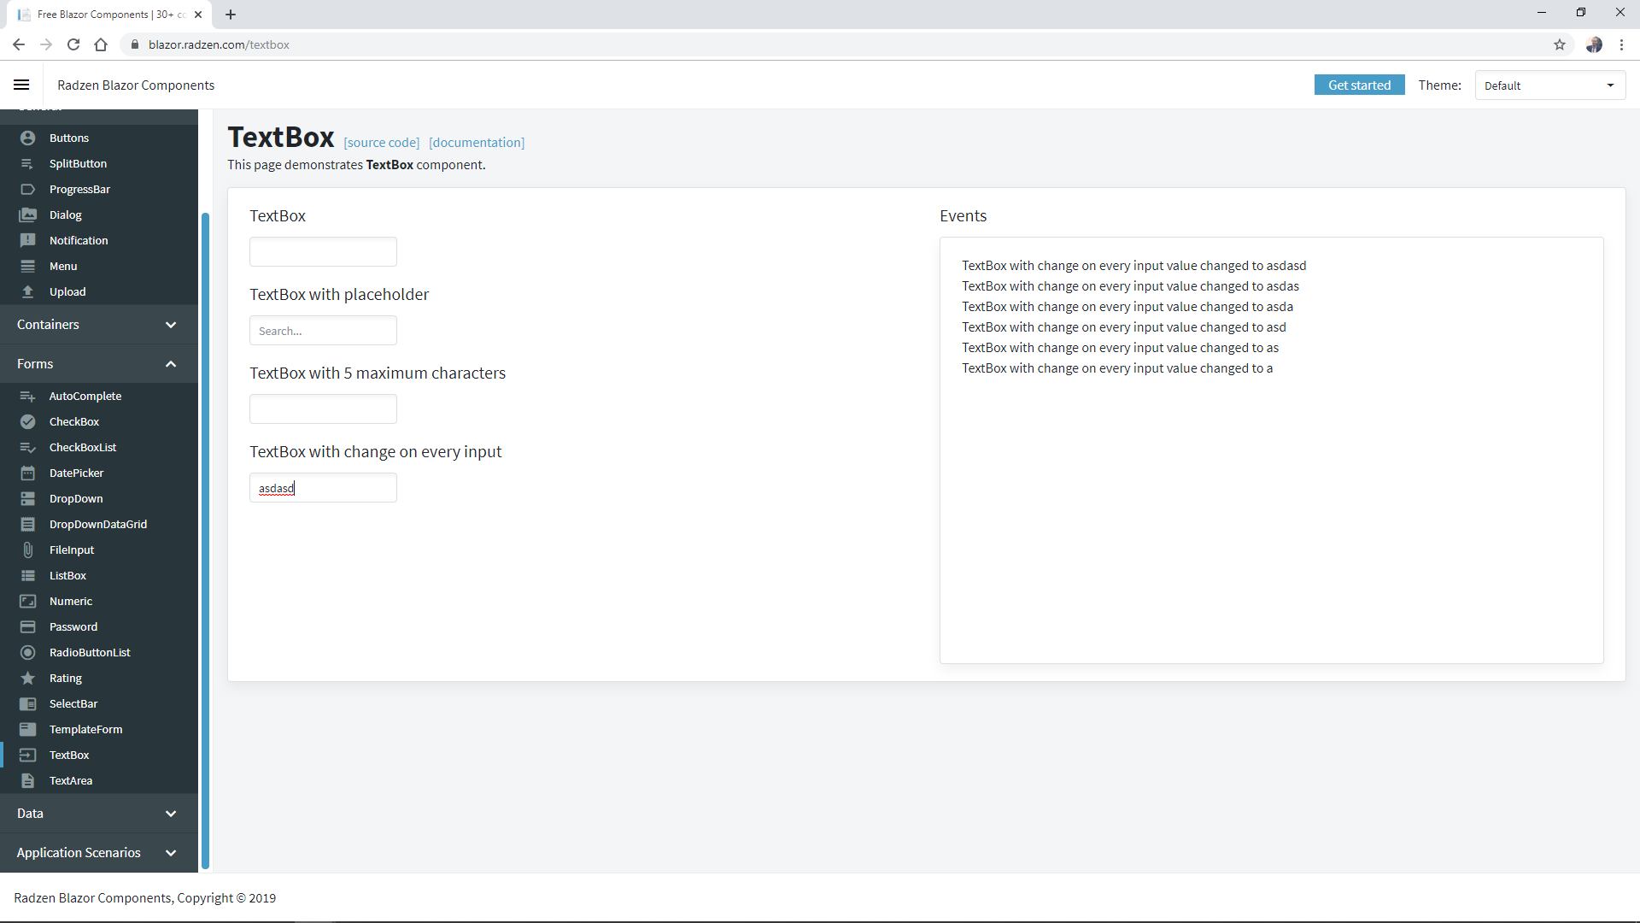Screen dimensions: 1640x923
Task: Open the TextArea menu item
Action: 71,780
